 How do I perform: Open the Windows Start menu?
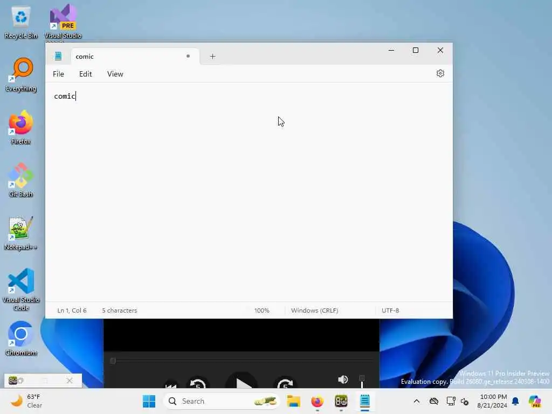149,401
